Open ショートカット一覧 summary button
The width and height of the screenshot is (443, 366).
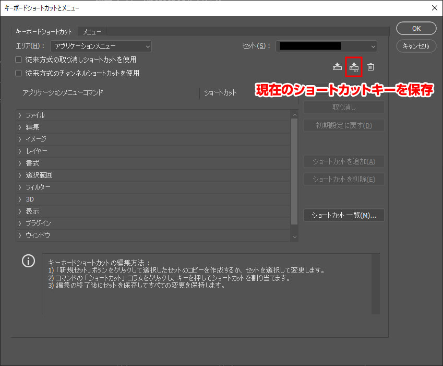344,215
